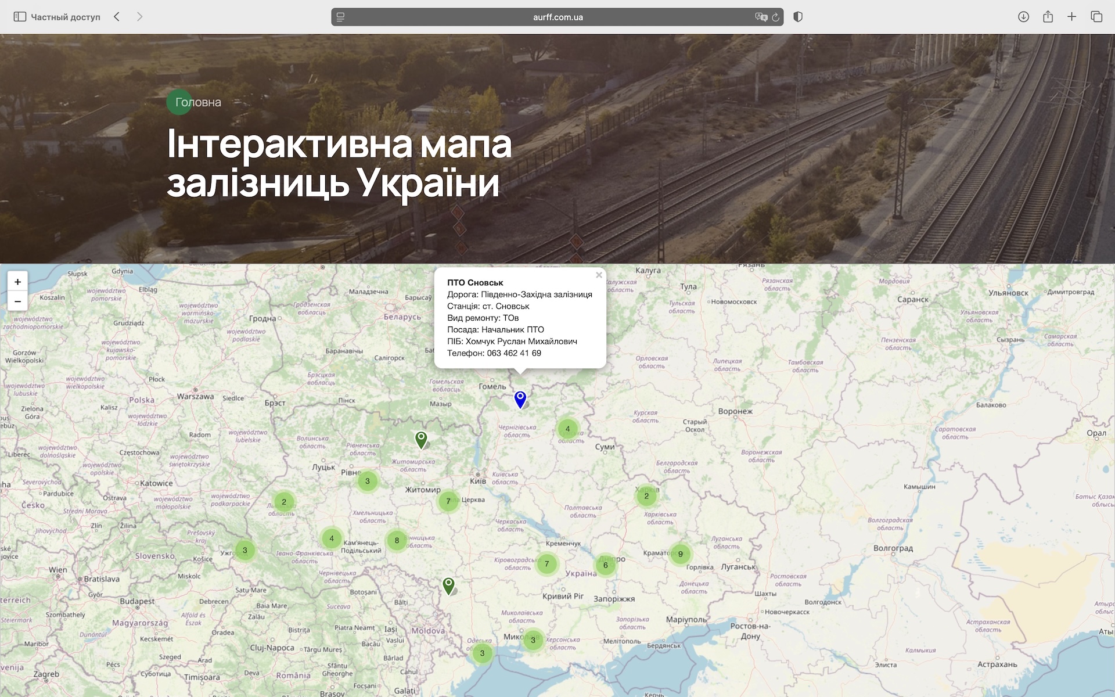Open the cluster of 2 near Харків
This screenshot has width=1115, height=697.
coord(646,496)
